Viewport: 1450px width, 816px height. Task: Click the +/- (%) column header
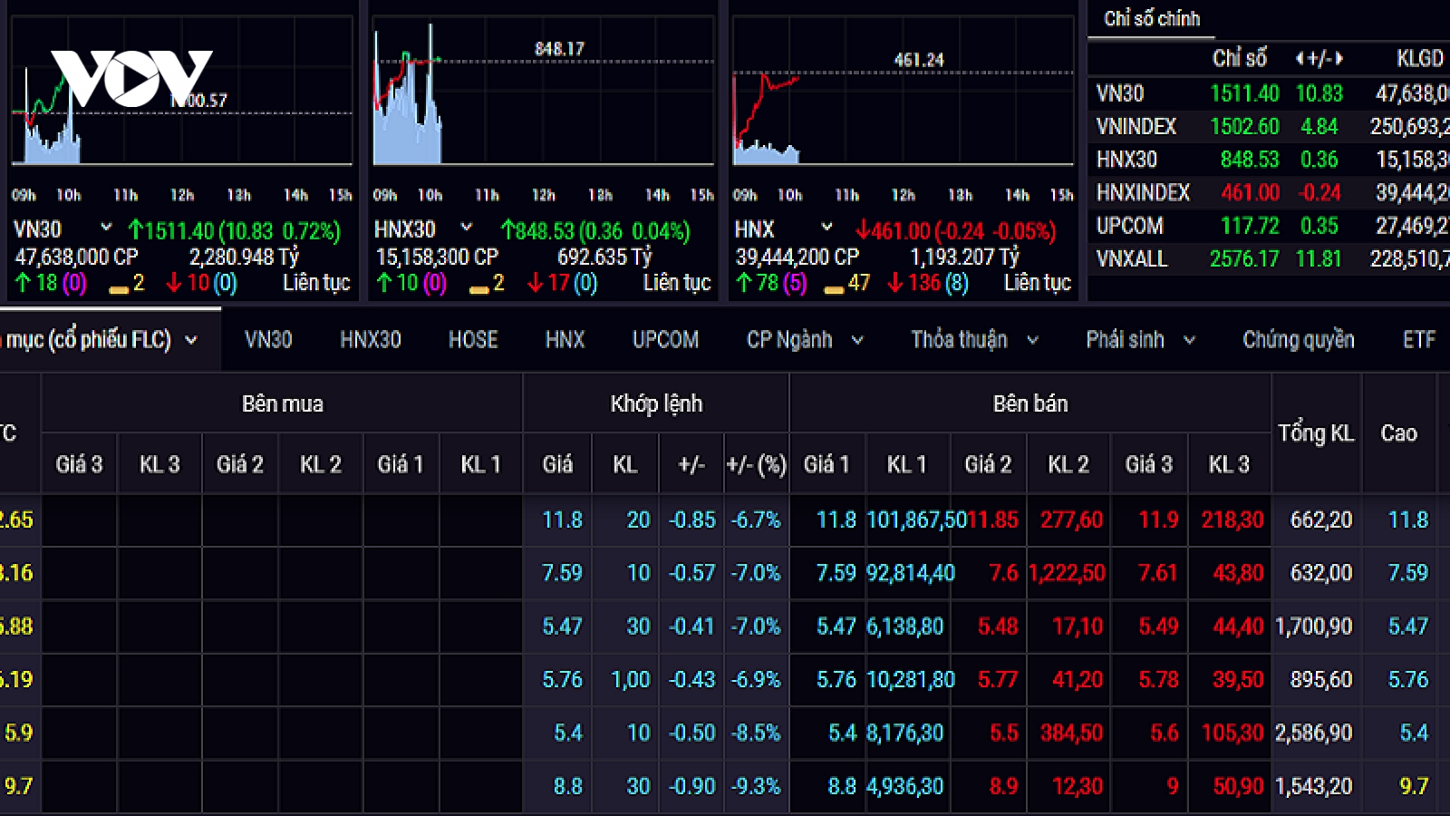(757, 464)
